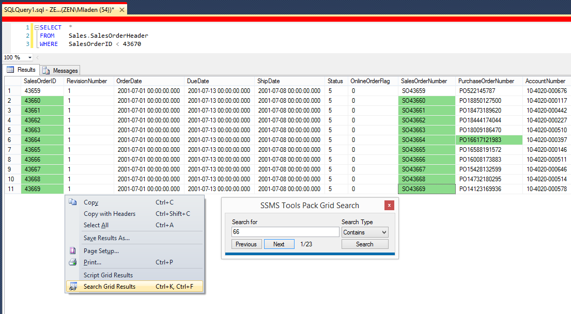Select Save Results As... menu entry
The width and height of the screenshot is (571, 314).
[106, 238]
